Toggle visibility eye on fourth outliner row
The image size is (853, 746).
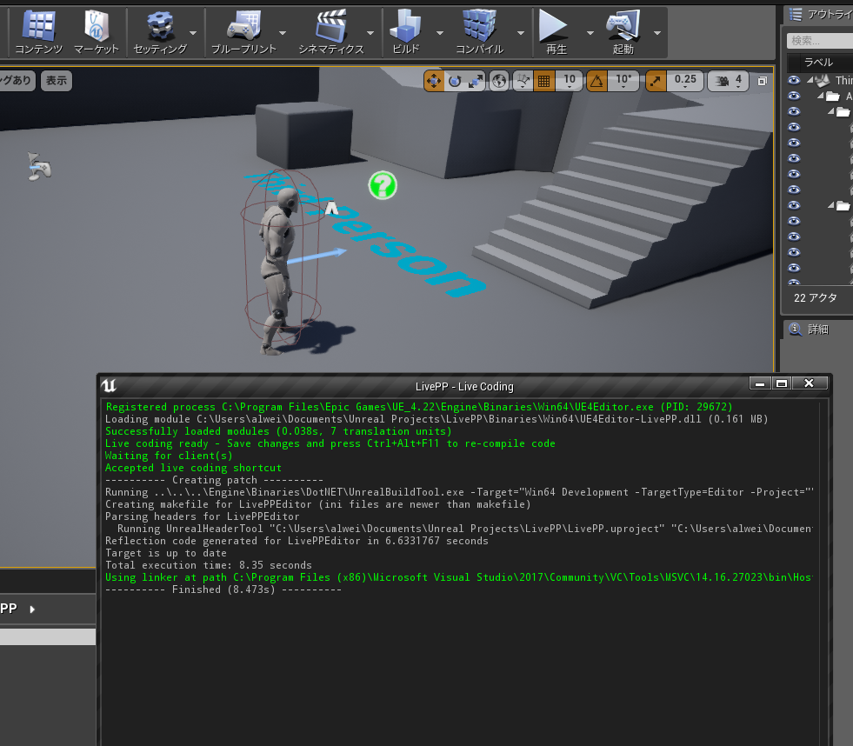click(x=794, y=127)
